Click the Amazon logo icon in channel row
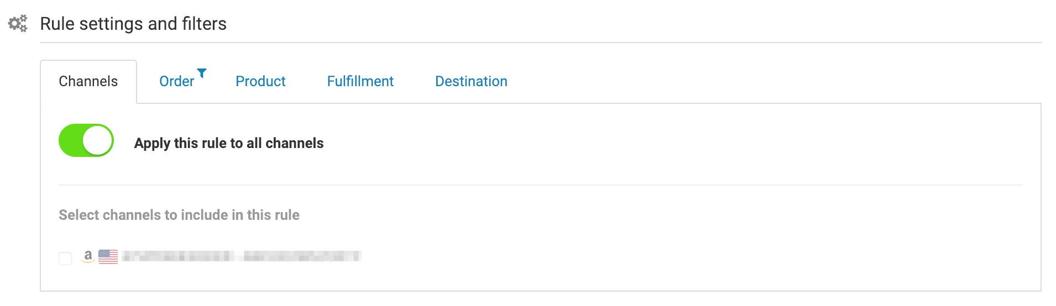The width and height of the screenshot is (1056, 306). [87, 256]
